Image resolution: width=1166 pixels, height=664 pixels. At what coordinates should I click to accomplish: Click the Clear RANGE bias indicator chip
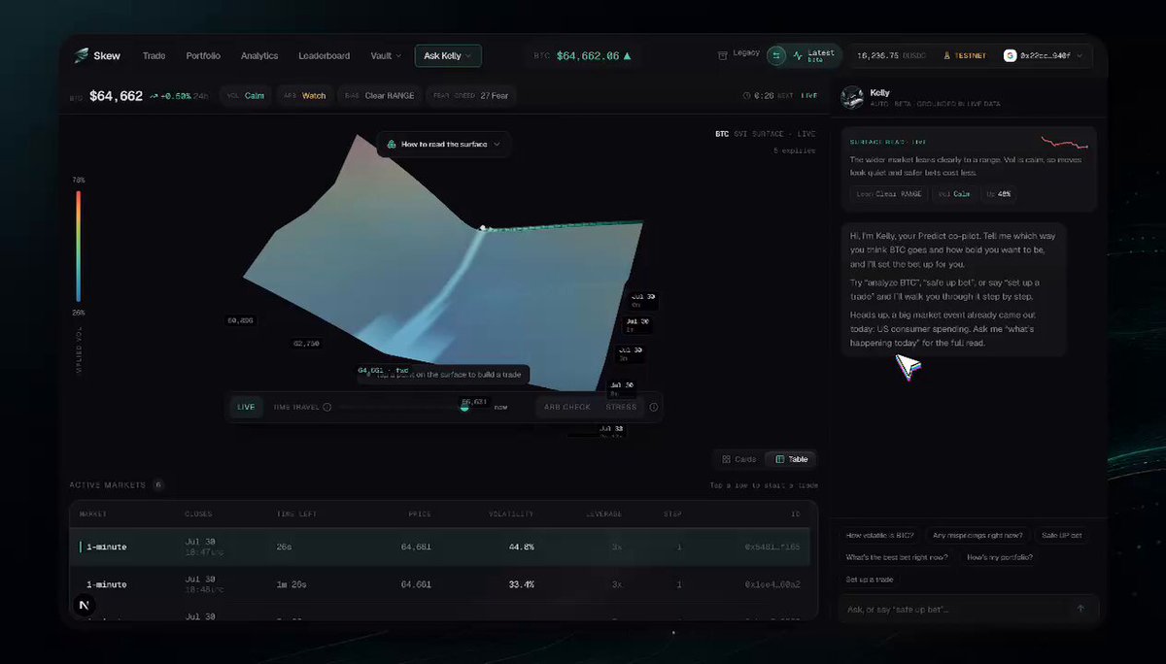380,96
